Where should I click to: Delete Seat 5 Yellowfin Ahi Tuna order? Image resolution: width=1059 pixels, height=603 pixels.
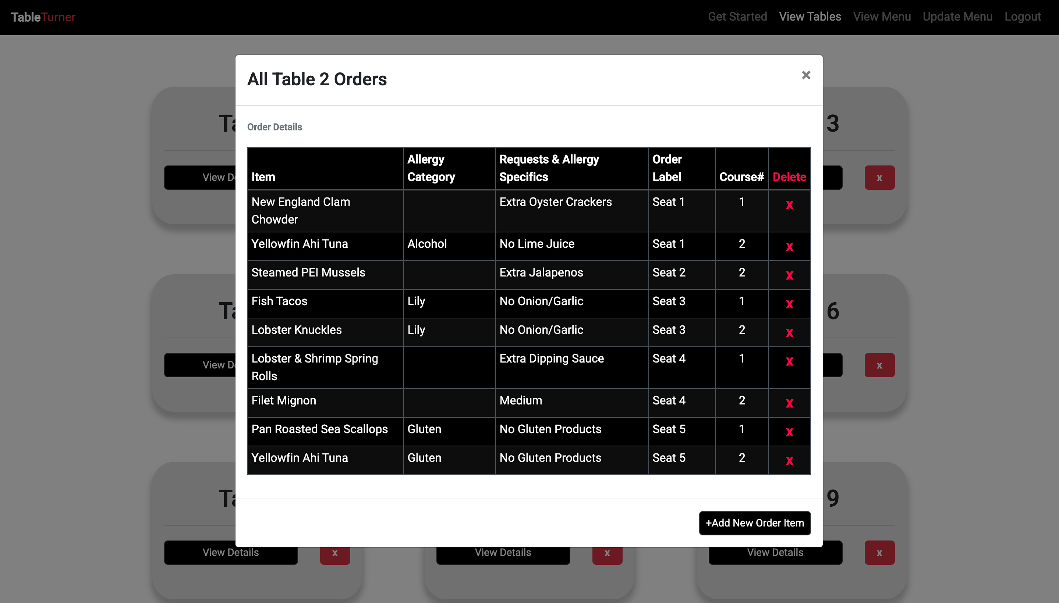pyautogui.click(x=789, y=460)
